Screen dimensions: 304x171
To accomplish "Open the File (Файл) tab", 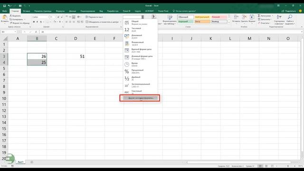I will pos(4,11).
